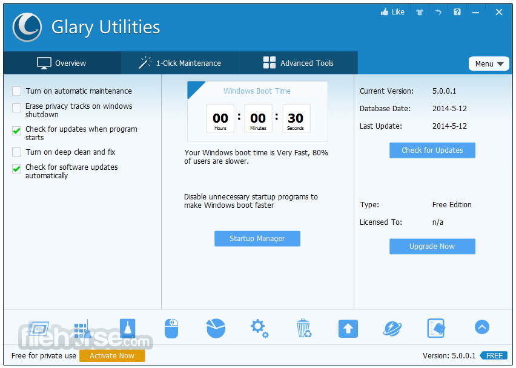Launch the Registry Cleaner grid icon
The image size is (516, 368).
(82, 329)
